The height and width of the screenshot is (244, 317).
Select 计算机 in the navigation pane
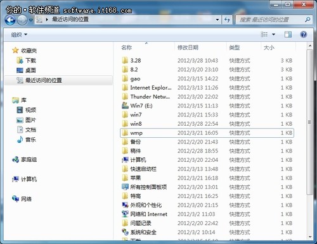coord(25,180)
